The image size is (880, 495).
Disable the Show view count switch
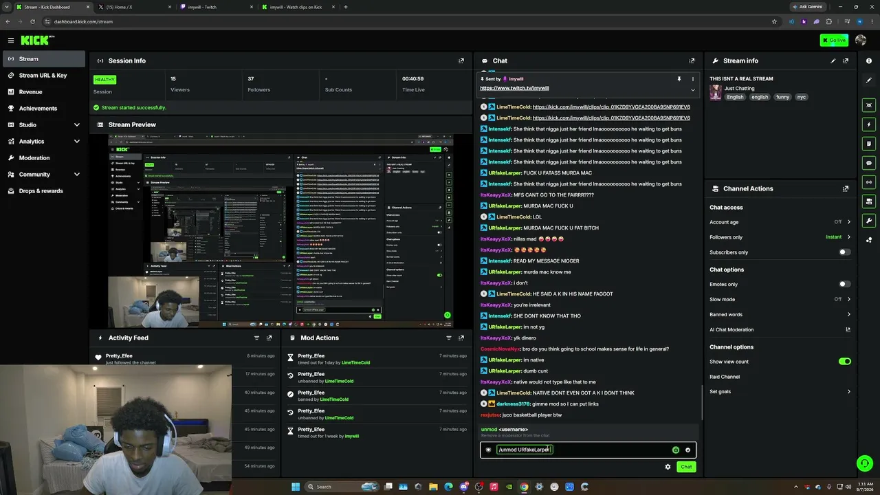tap(844, 361)
